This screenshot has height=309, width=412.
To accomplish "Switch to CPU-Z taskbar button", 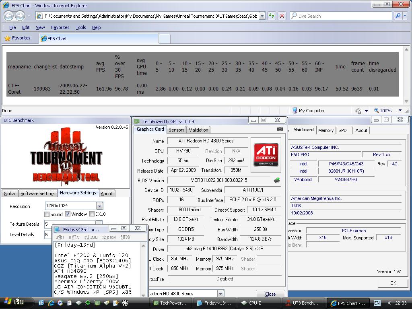I will tap(258, 303).
